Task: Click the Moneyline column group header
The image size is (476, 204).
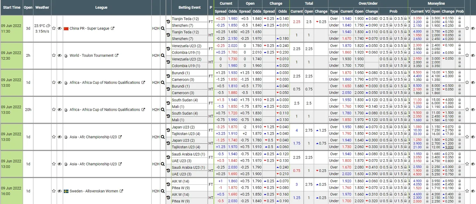Action: (x=436, y=4)
